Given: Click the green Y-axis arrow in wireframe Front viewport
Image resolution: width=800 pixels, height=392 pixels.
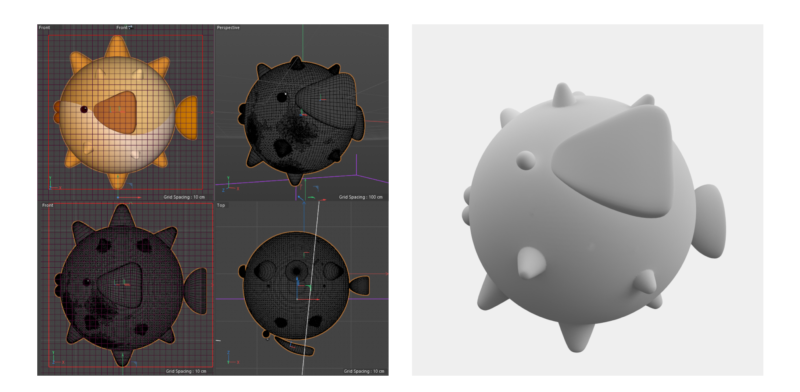Looking at the screenshot, I should (x=123, y=356).
